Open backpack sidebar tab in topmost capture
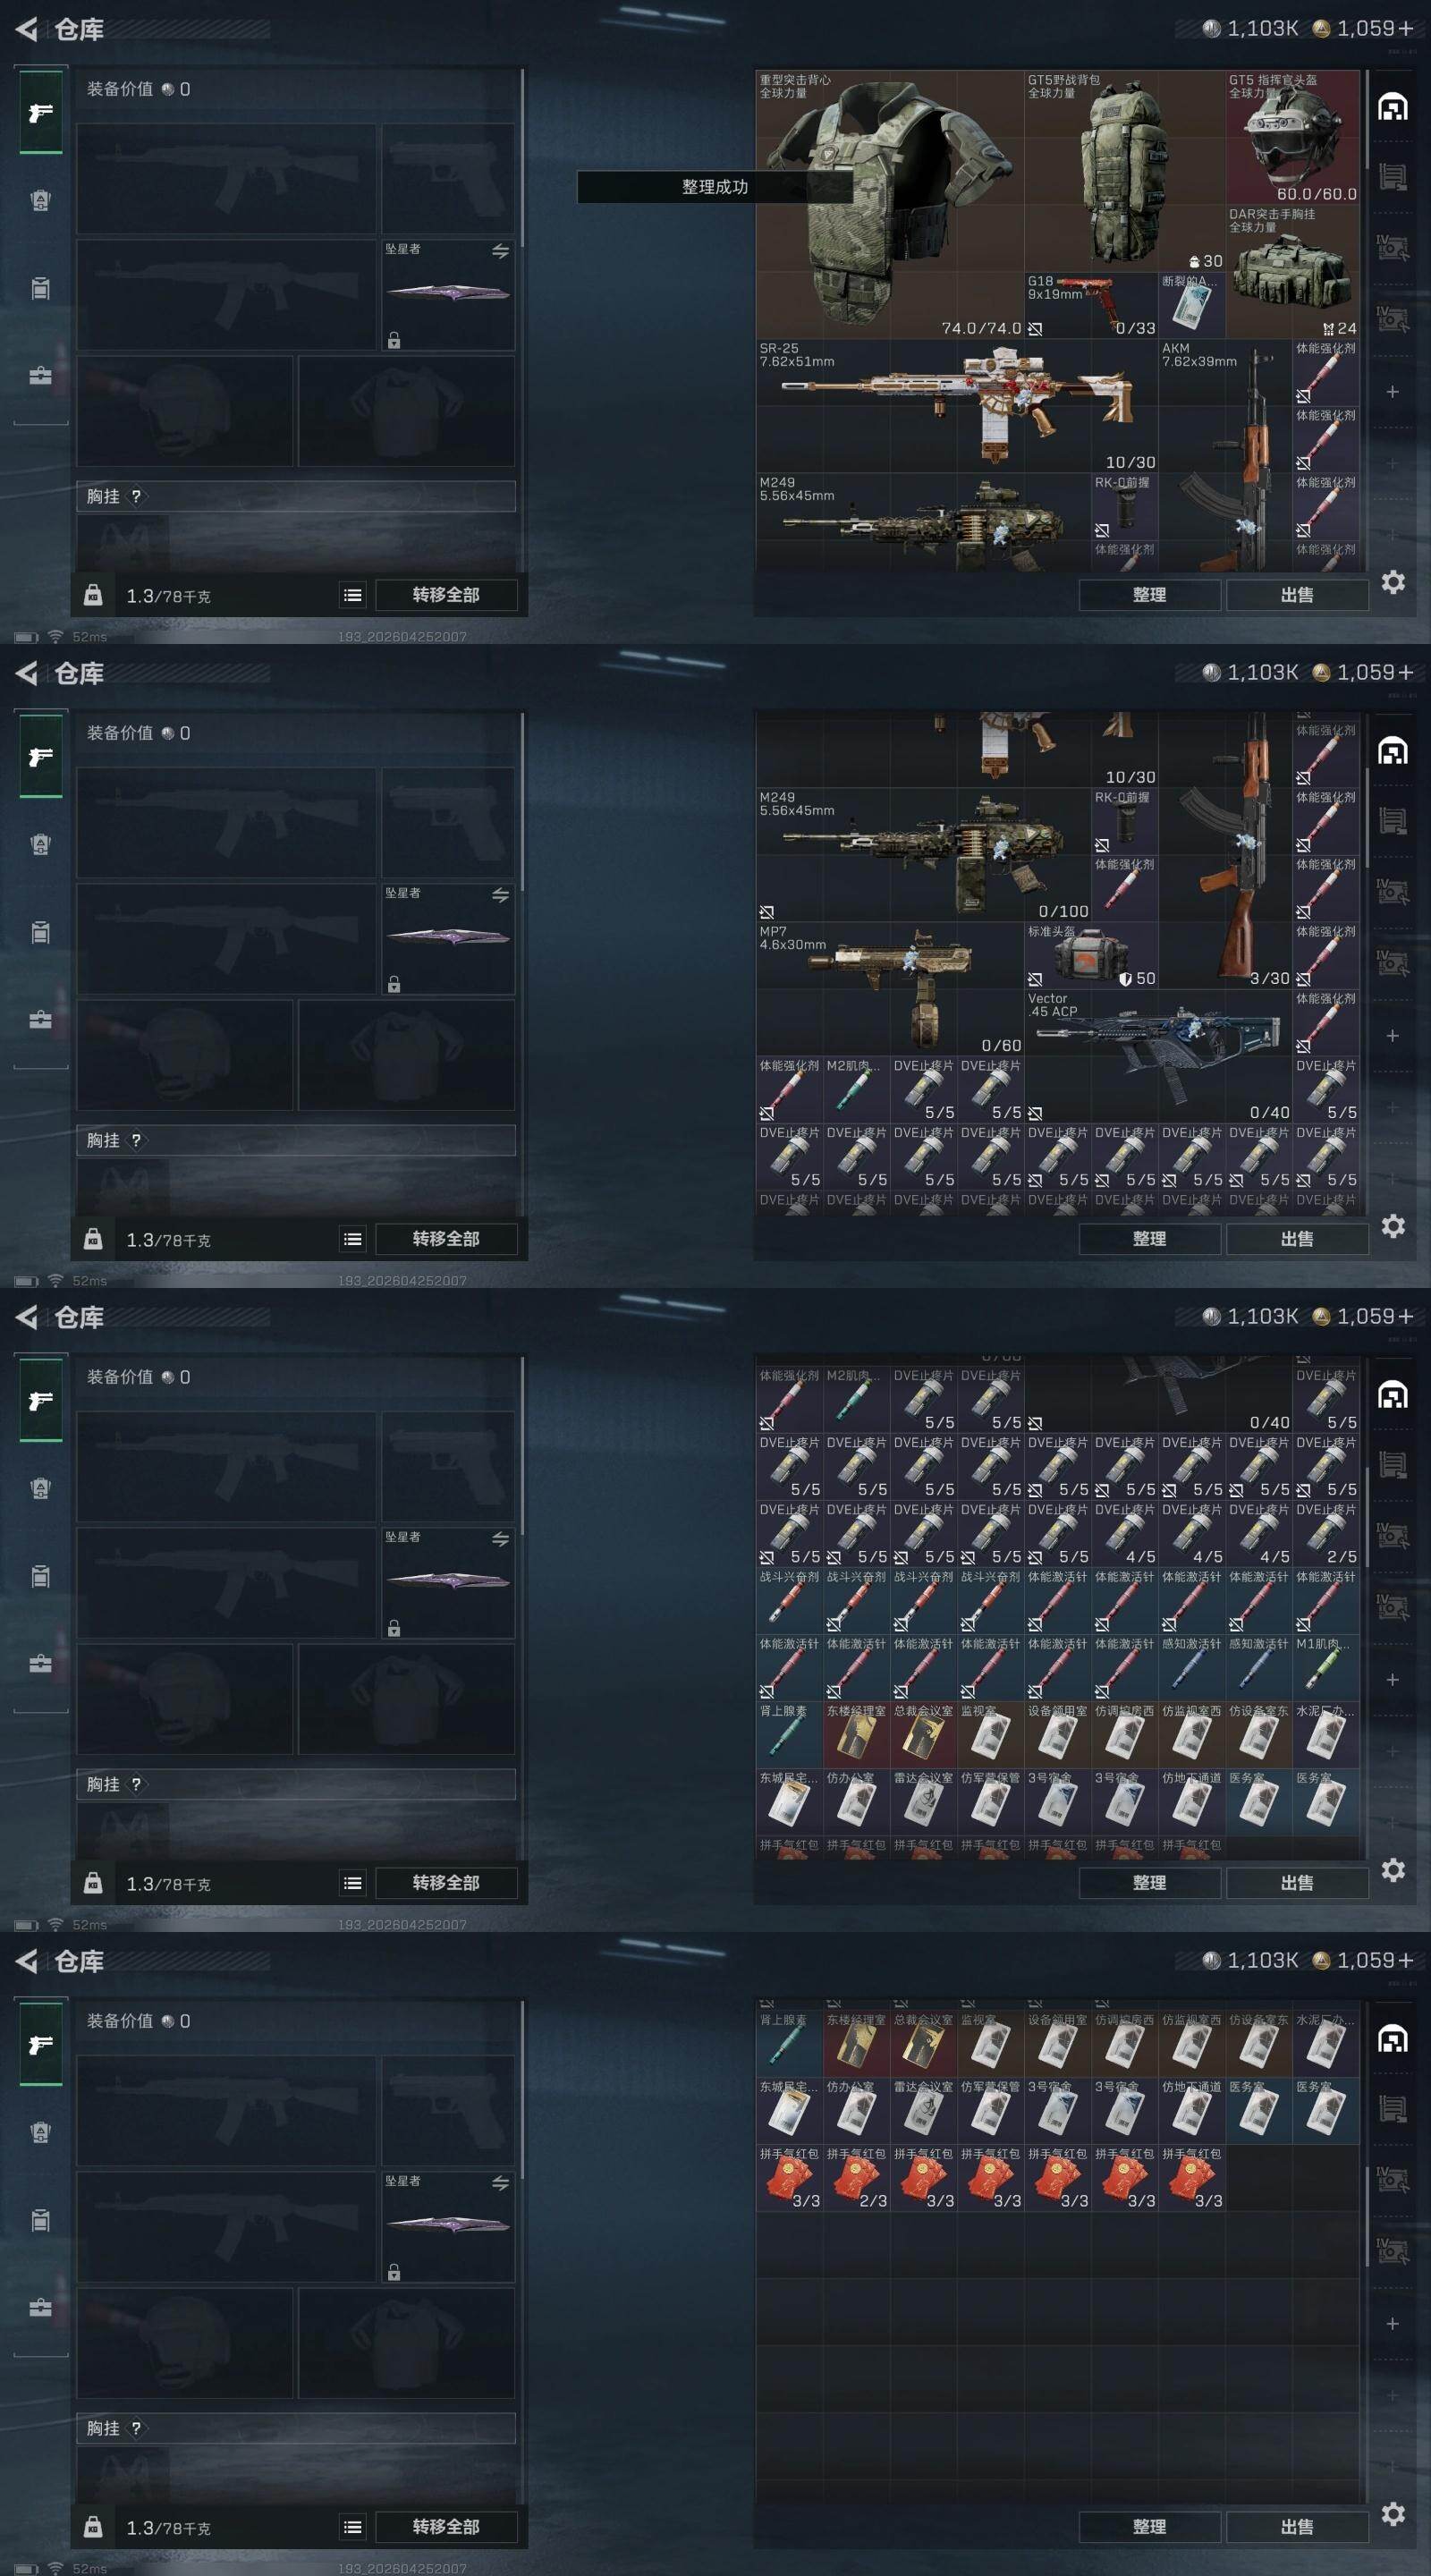The image size is (1431, 2576). 40,288
